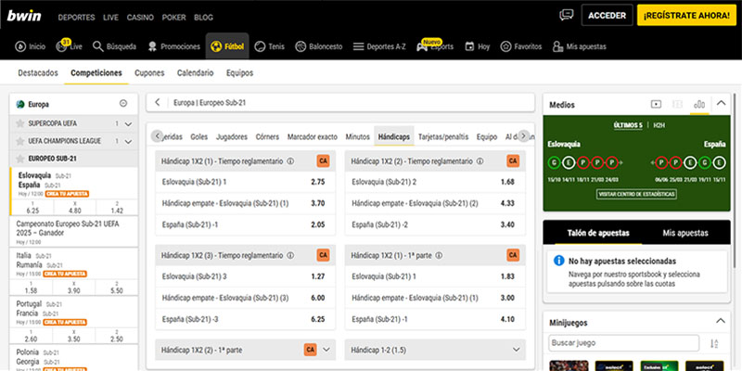Open Hoy calendar section
The image size is (742, 371).
point(477,46)
